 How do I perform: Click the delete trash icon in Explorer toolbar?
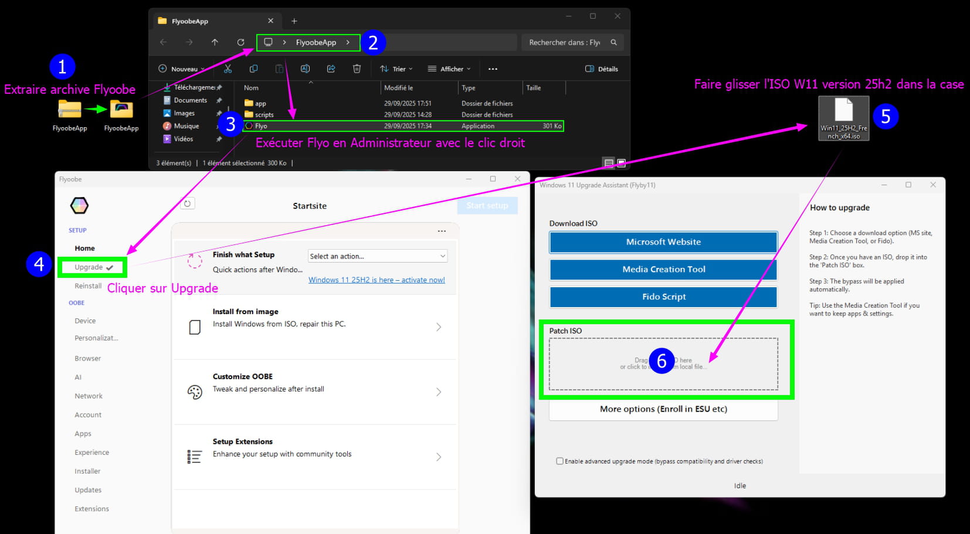(357, 69)
